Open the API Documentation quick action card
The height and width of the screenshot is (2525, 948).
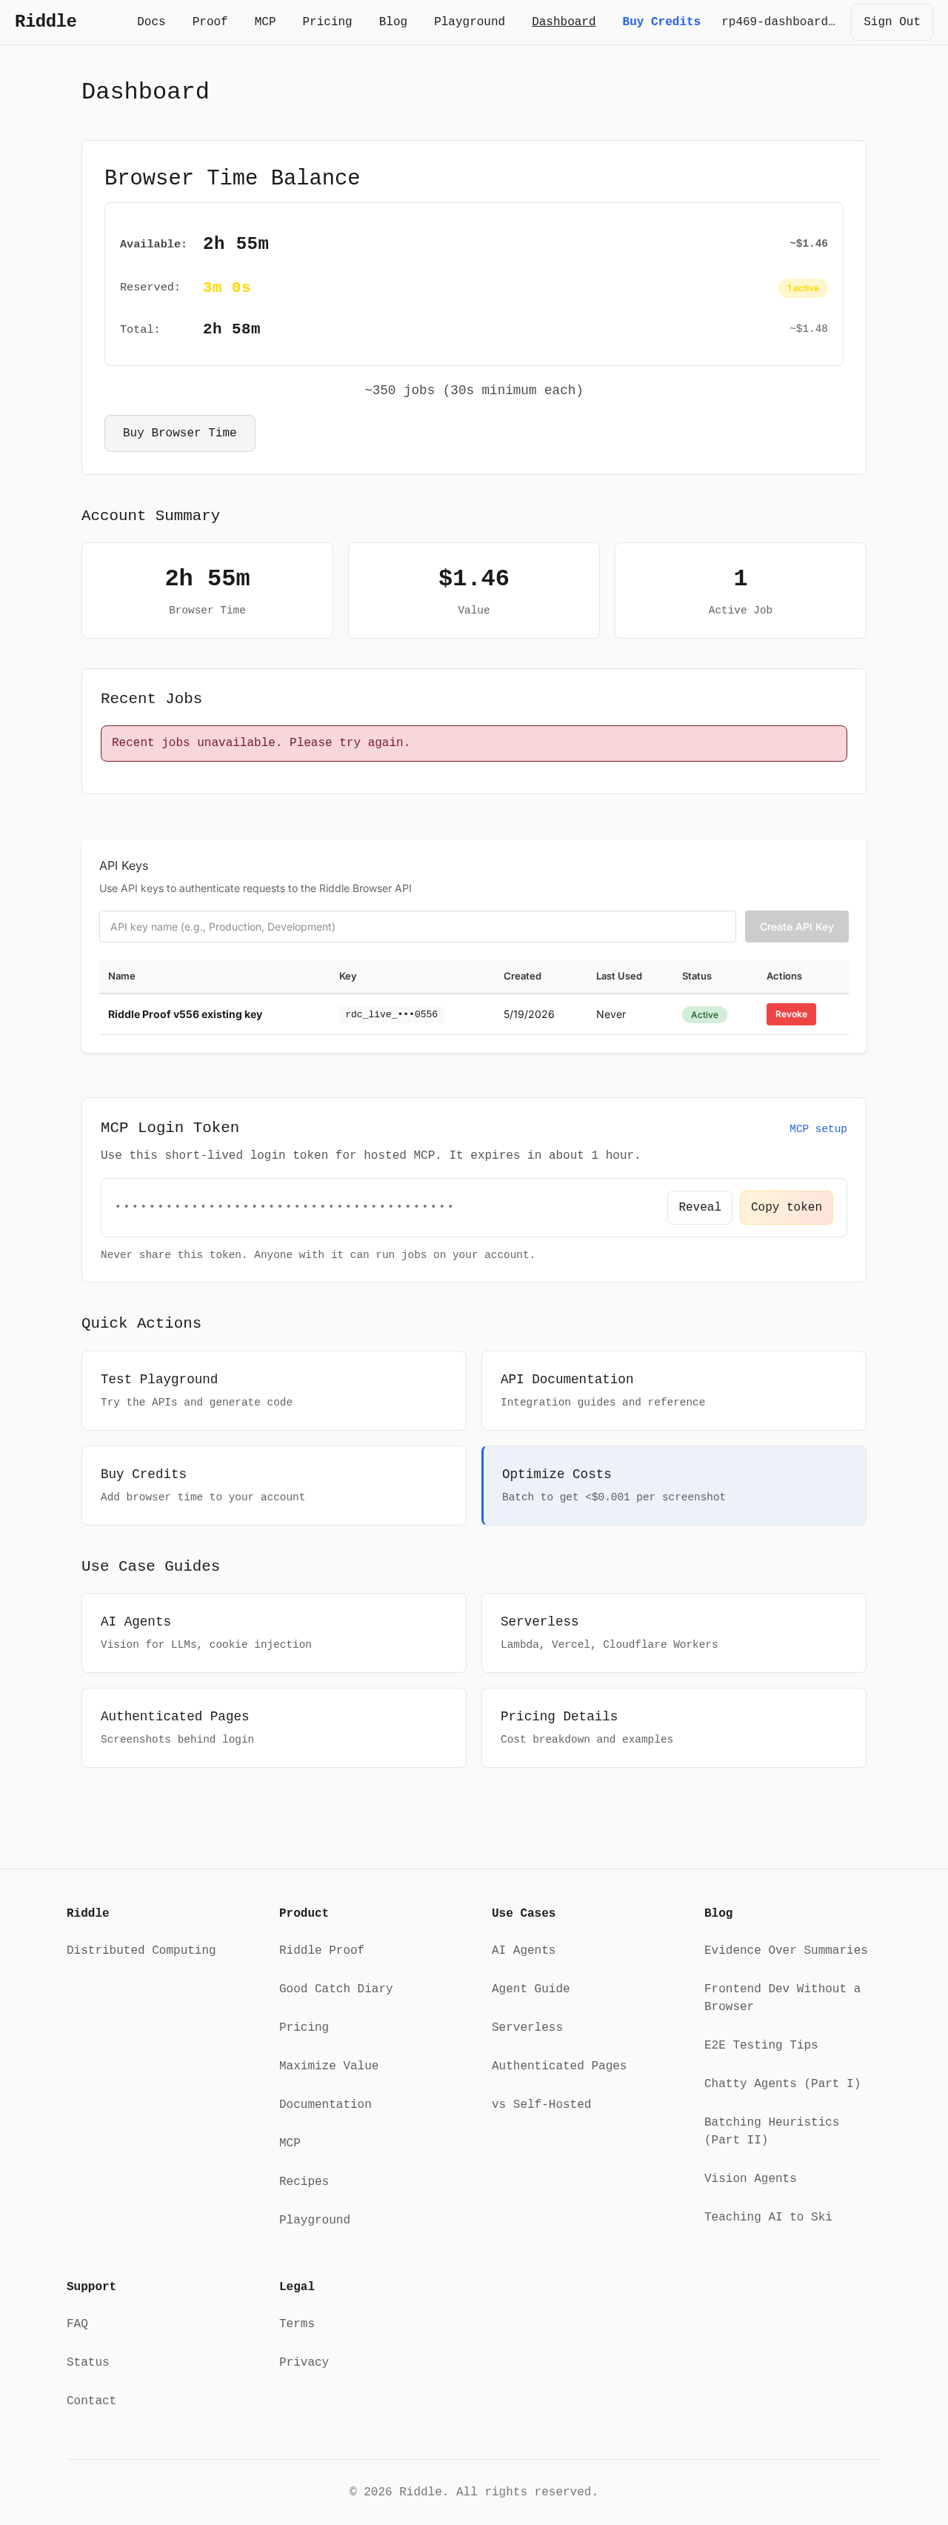(674, 1391)
